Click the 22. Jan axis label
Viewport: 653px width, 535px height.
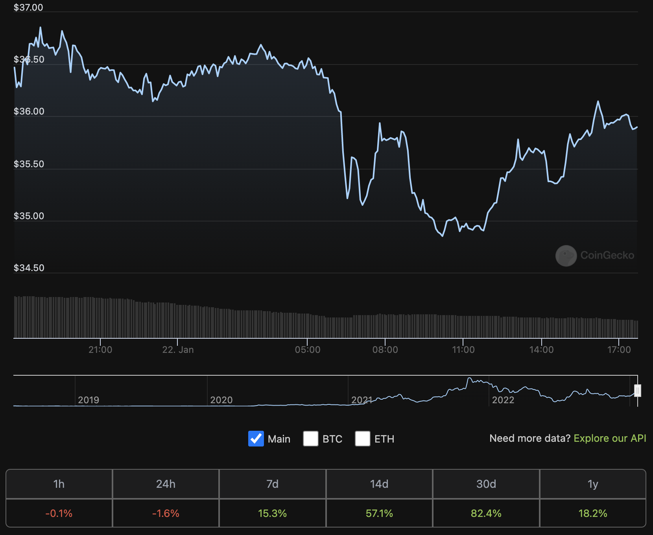(178, 349)
